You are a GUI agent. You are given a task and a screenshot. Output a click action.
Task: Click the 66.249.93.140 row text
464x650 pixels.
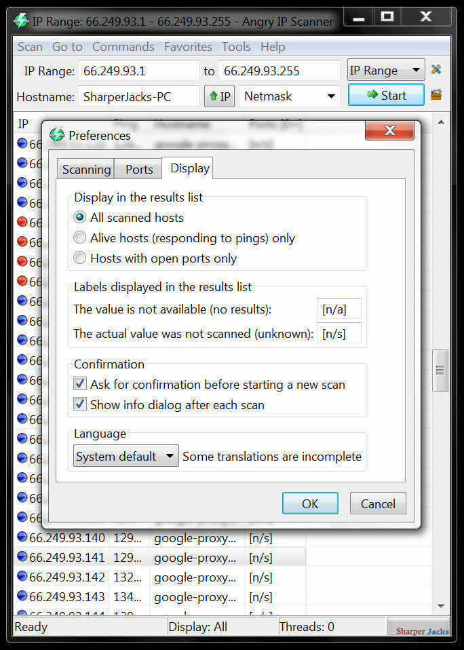click(66, 537)
